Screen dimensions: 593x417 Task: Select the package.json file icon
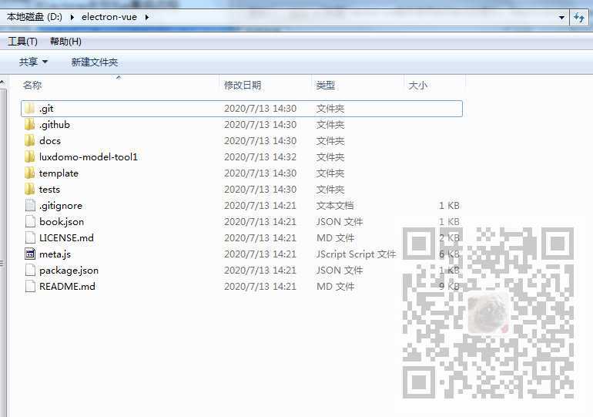[x=30, y=271]
